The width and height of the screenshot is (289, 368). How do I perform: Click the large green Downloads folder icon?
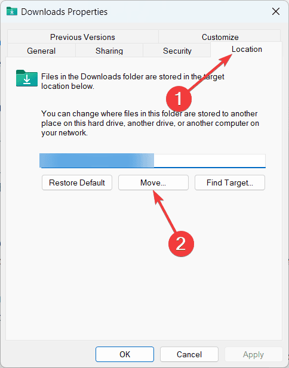coord(27,78)
